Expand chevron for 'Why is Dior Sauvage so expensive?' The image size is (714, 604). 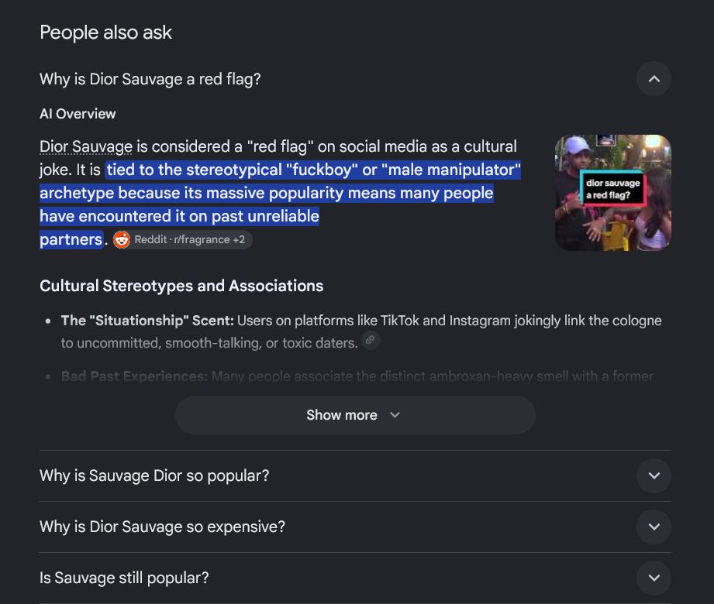tap(654, 527)
